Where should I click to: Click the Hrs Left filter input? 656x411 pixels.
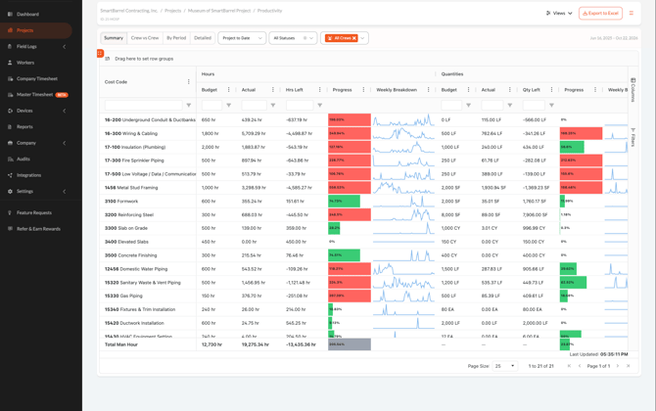click(300, 106)
